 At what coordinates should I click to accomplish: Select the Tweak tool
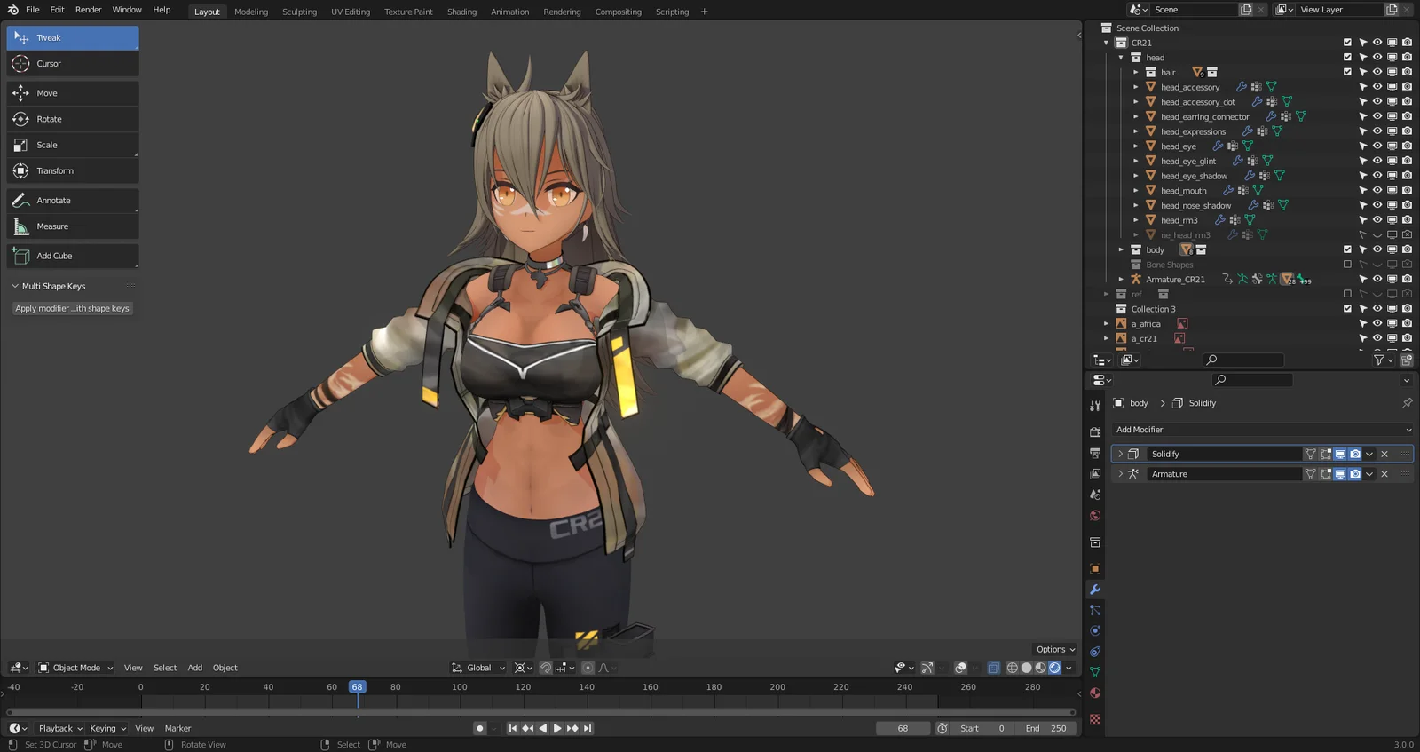(x=73, y=38)
